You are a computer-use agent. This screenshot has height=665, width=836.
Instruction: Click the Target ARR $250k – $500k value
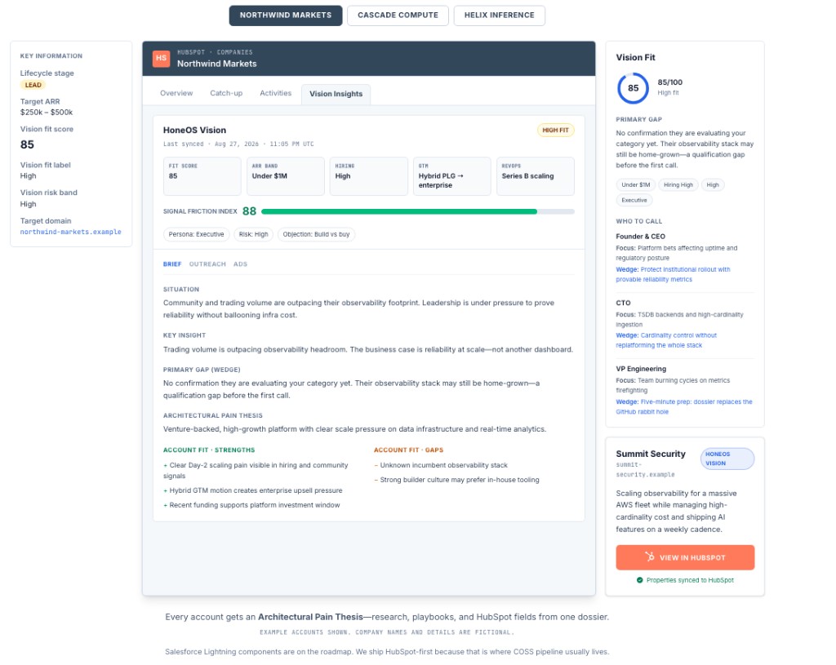point(47,113)
